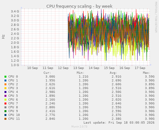Click the CPU 1 blue legend swatch
Image resolution: width=159 pixels, height=130 pixels.
pyautogui.click(x=5, y=80)
